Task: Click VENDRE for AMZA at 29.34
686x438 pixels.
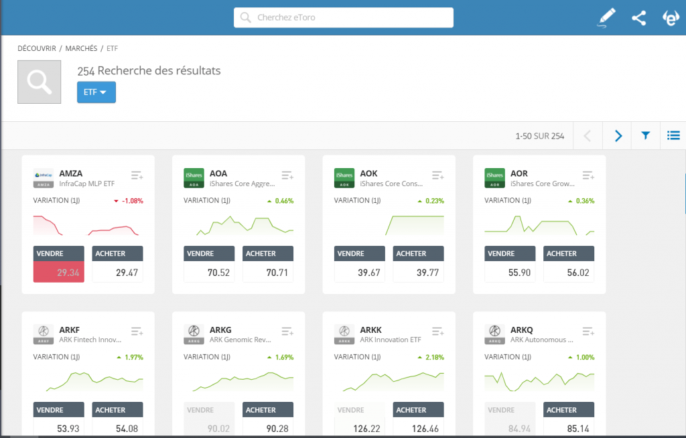Action: click(x=59, y=264)
